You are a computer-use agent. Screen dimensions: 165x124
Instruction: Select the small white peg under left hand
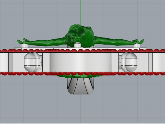coord(24,45)
